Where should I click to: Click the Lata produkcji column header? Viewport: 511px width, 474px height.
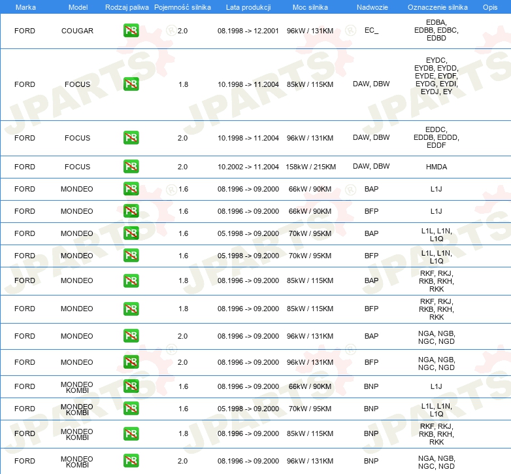[x=248, y=7]
